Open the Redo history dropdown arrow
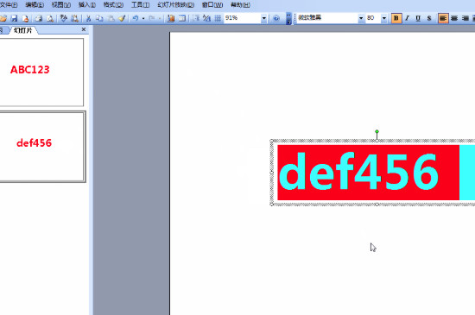The width and height of the screenshot is (475, 315). tap(160, 18)
